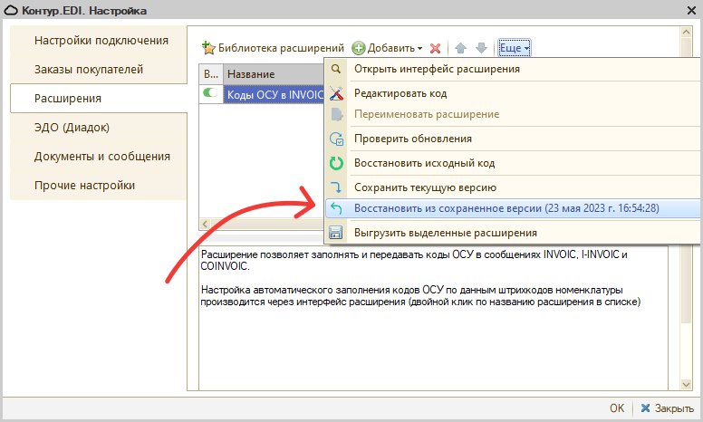Click the Закрыть button
This screenshot has height=422, width=703.
pyautogui.click(x=668, y=408)
